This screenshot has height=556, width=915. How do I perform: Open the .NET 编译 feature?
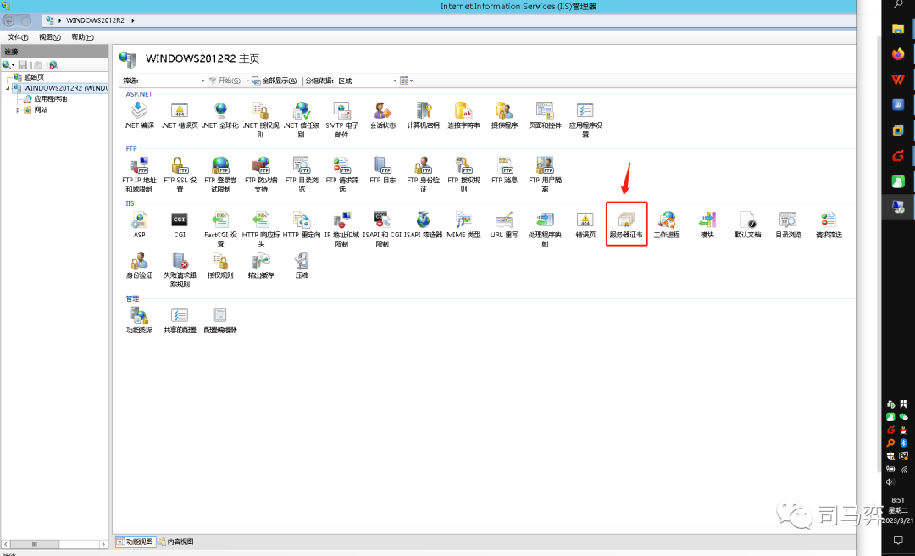click(x=139, y=115)
